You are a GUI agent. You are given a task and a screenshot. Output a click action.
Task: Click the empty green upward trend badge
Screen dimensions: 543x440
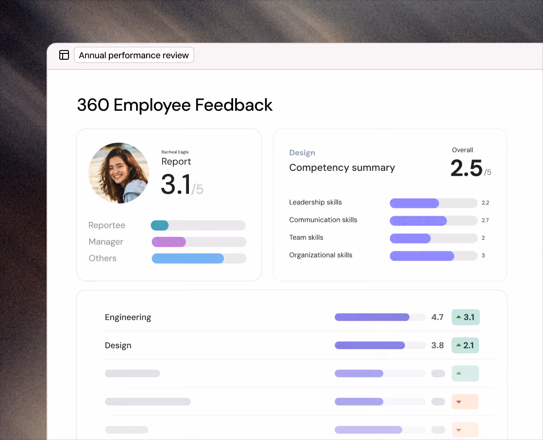click(x=465, y=373)
